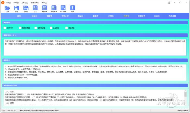Switch to the 封面页 tab
The width and height of the screenshot is (190, 113).
click(x=34, y=16)
